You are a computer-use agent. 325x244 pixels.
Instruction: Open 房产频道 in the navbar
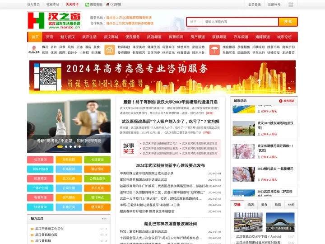click(x=198, y=37)
